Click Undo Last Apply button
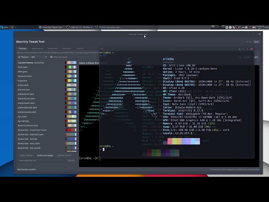Viewport: 269px width, 202px height. point(45,155)
